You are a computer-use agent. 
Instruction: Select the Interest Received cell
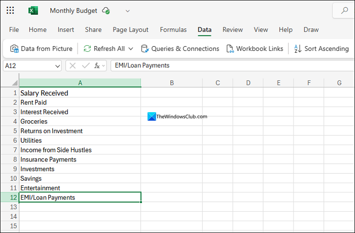coord(80,112)
